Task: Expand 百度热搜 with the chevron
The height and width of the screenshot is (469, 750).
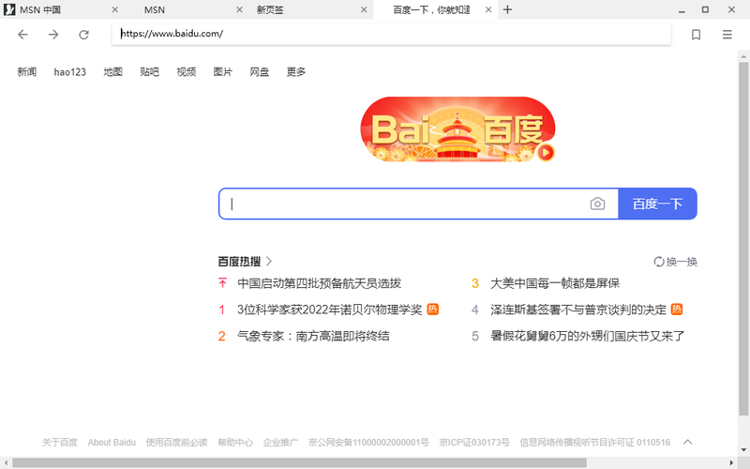Action: click(269, 262)
